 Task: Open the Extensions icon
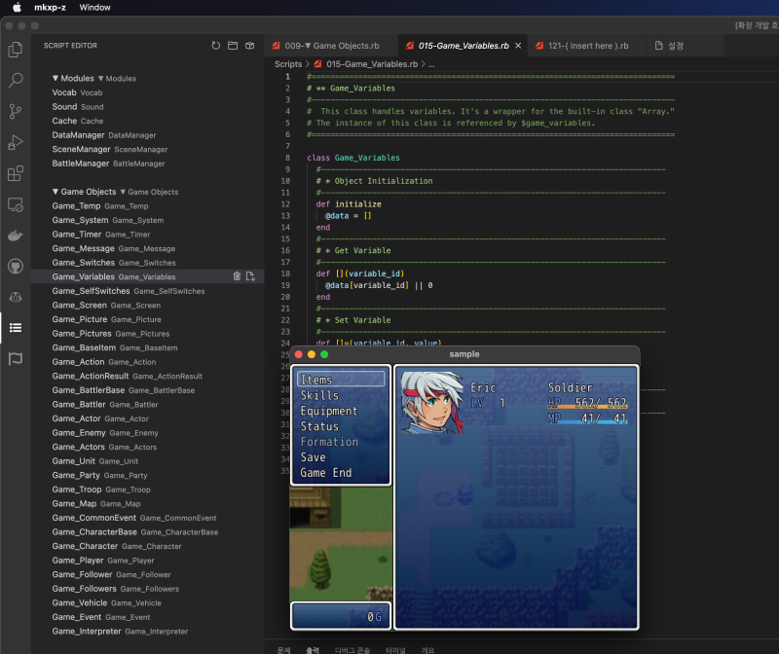point(15,173)
